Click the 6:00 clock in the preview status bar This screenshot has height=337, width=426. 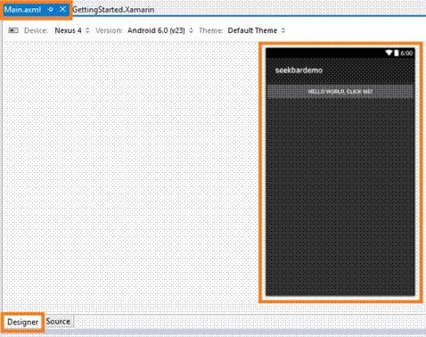(x=406, y=53)
